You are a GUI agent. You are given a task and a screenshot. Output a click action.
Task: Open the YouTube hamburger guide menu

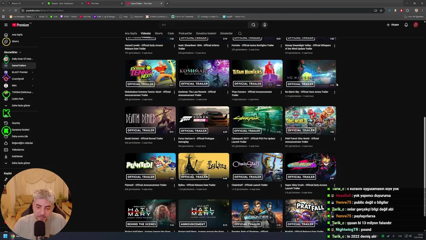(x=6, y=25)
